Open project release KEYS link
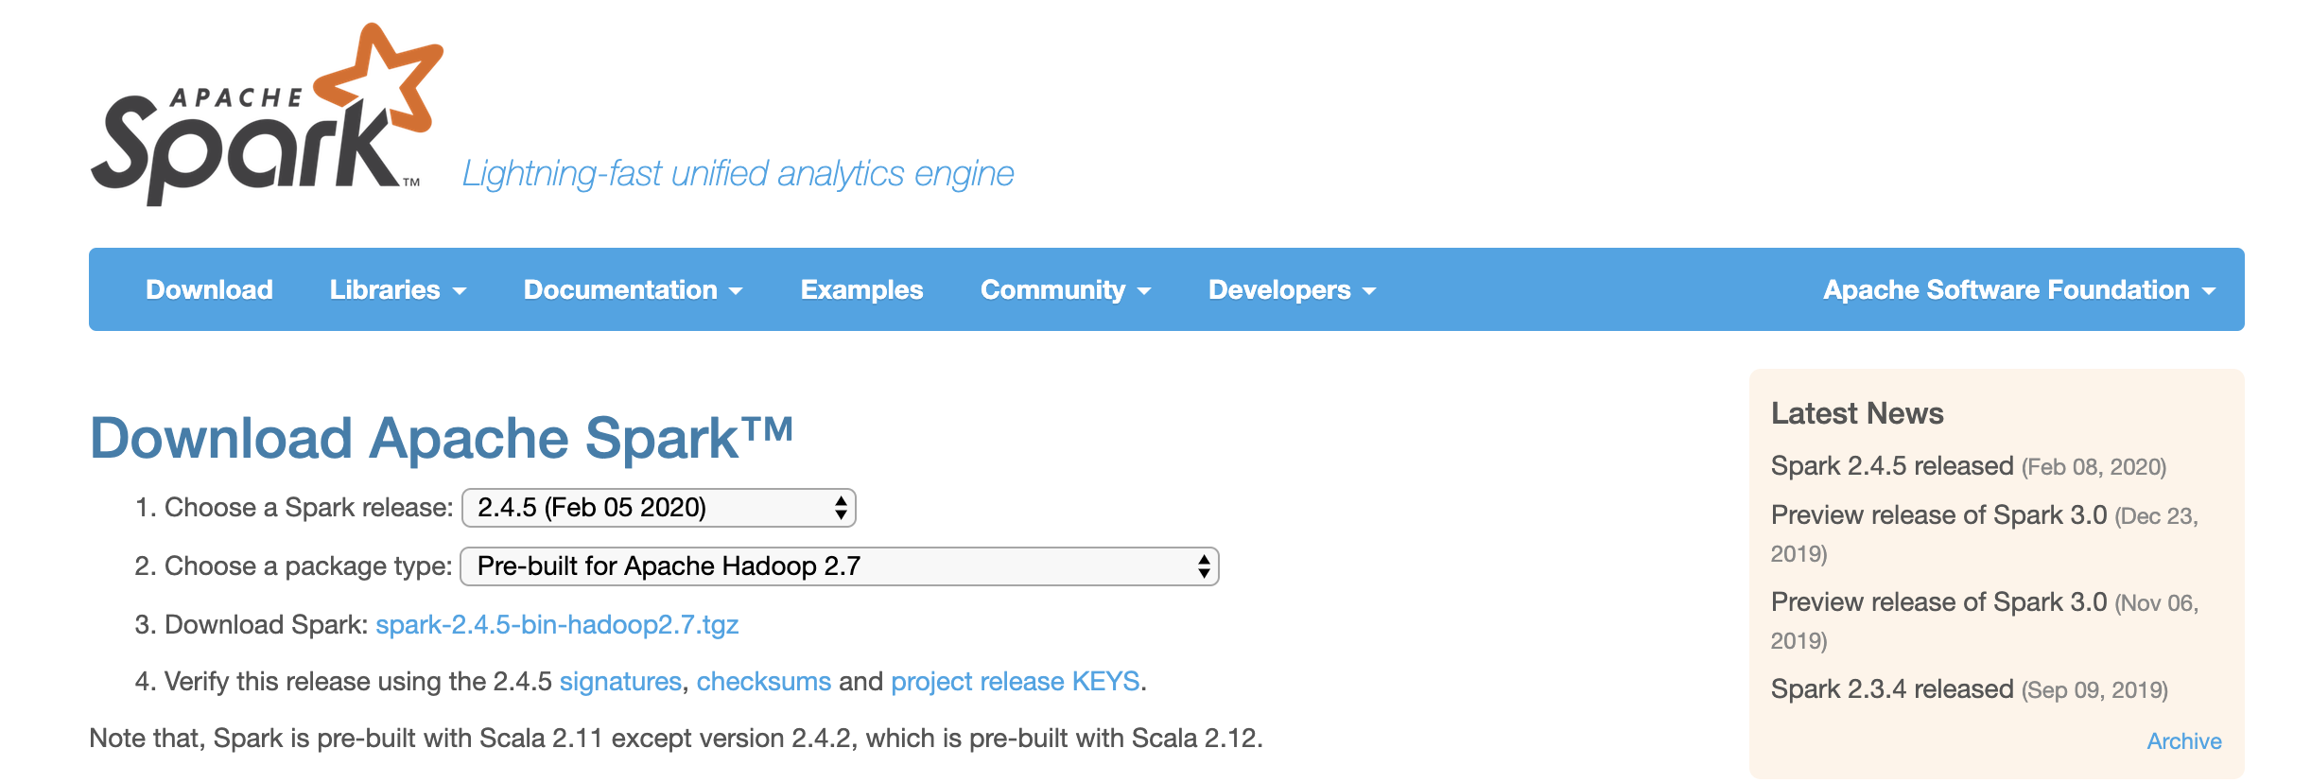Screen dimensions: 2311x783 pos(1015,682)
